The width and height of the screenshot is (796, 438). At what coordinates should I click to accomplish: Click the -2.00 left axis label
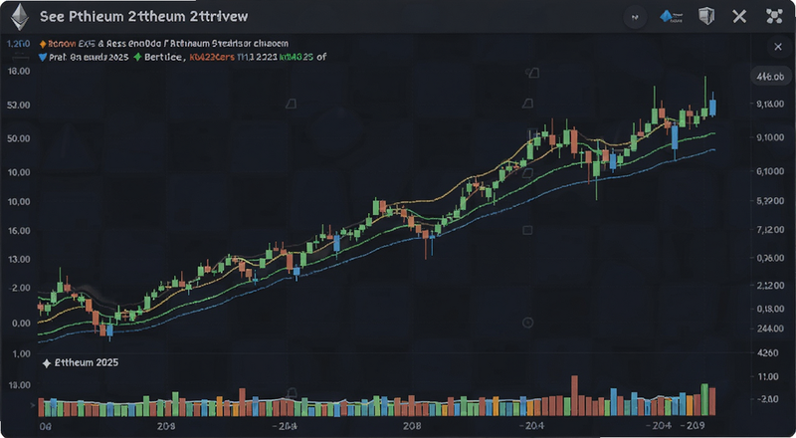tap(19, 288)
